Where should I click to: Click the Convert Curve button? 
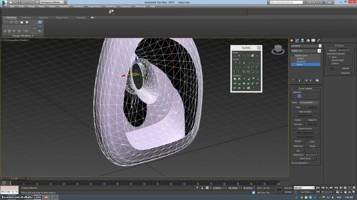(305, 128)
